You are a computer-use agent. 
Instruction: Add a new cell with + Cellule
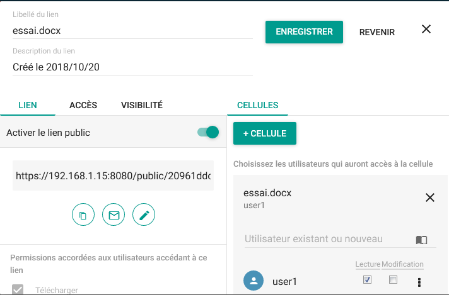pyautogui.click(x=265, y=133)
